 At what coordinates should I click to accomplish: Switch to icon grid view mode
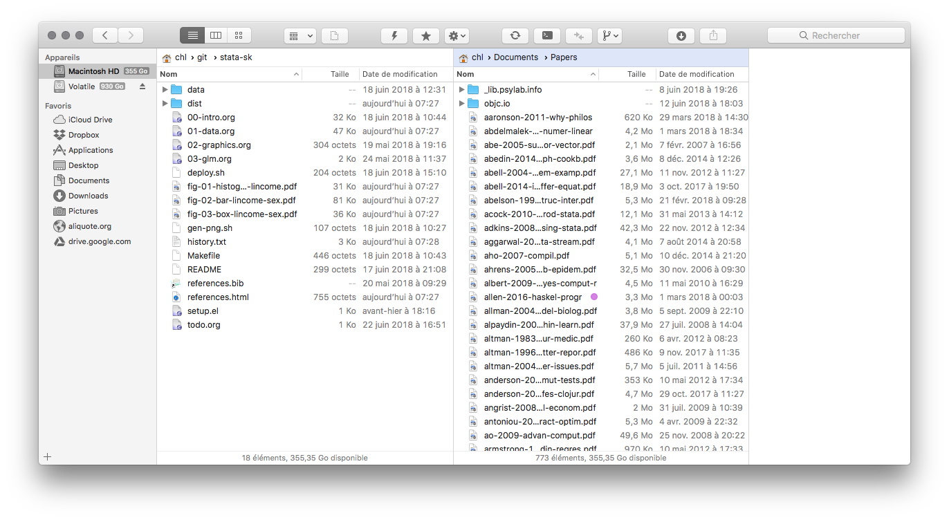(x=239, y=35)
